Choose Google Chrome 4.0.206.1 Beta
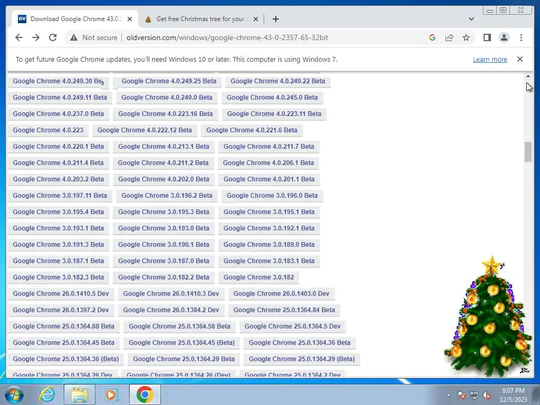The width and height of the screenshot is (540, 405). [268, 163]
